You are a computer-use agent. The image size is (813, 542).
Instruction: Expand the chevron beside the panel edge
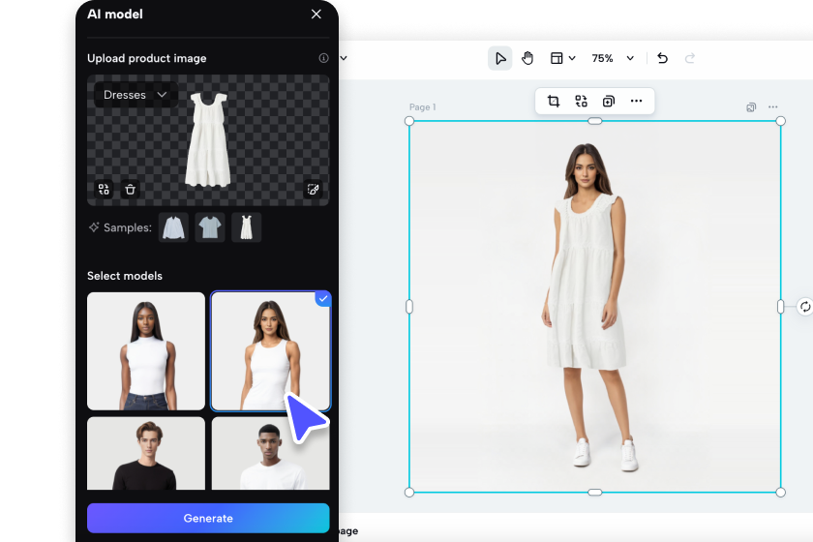click(344, 58)
